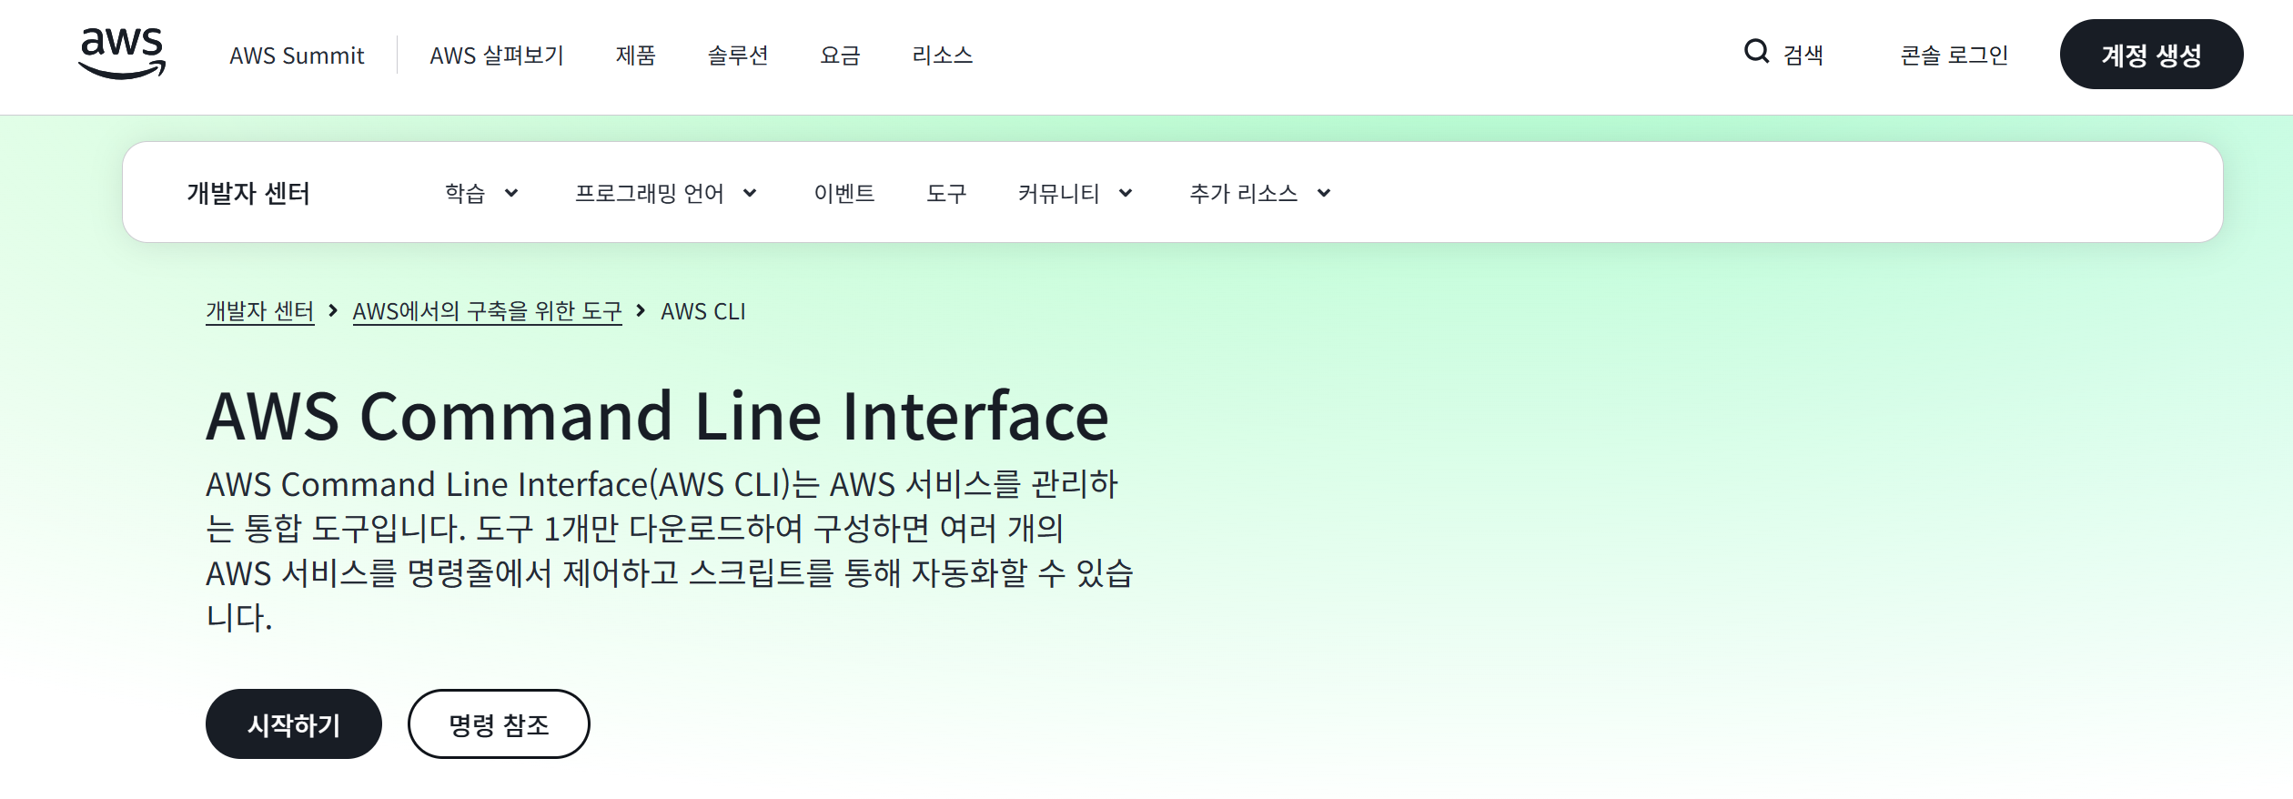The width and height of the screenshot is (2293, 799).
Task: Open the 제품 menu
Action: [x=636, y=56]
